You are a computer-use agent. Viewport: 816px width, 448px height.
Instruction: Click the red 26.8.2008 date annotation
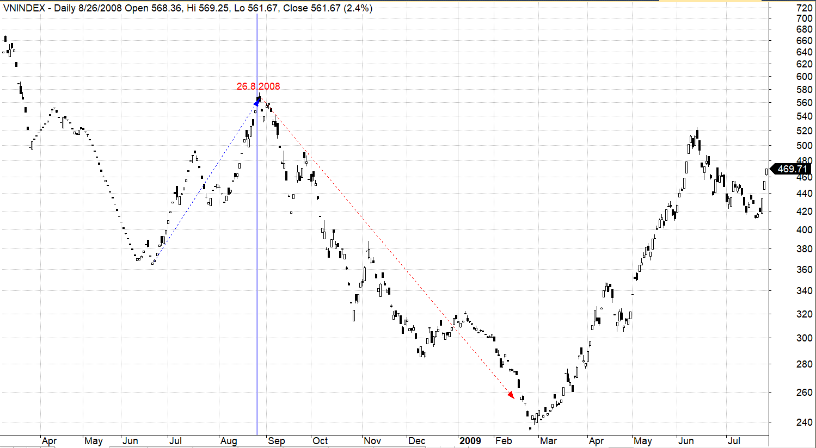tap(258, 86)
